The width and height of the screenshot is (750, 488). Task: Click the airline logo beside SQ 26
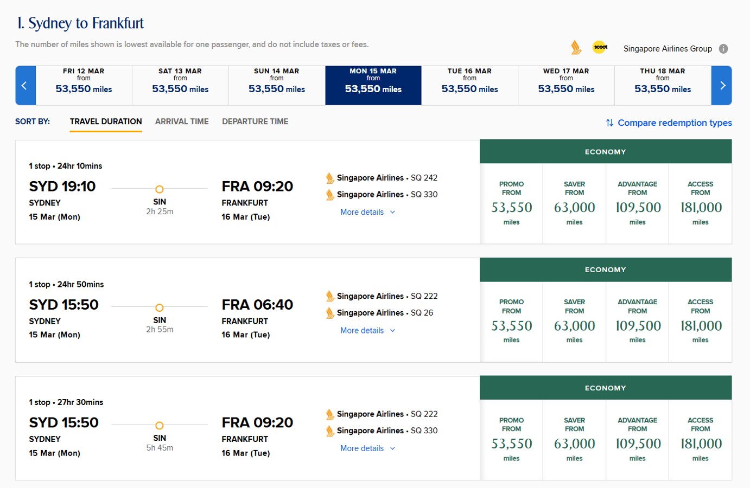[x=330, y=313]
